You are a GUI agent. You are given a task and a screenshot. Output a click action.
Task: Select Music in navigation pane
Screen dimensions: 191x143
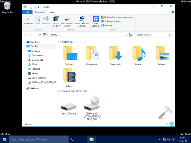(33, 64)
